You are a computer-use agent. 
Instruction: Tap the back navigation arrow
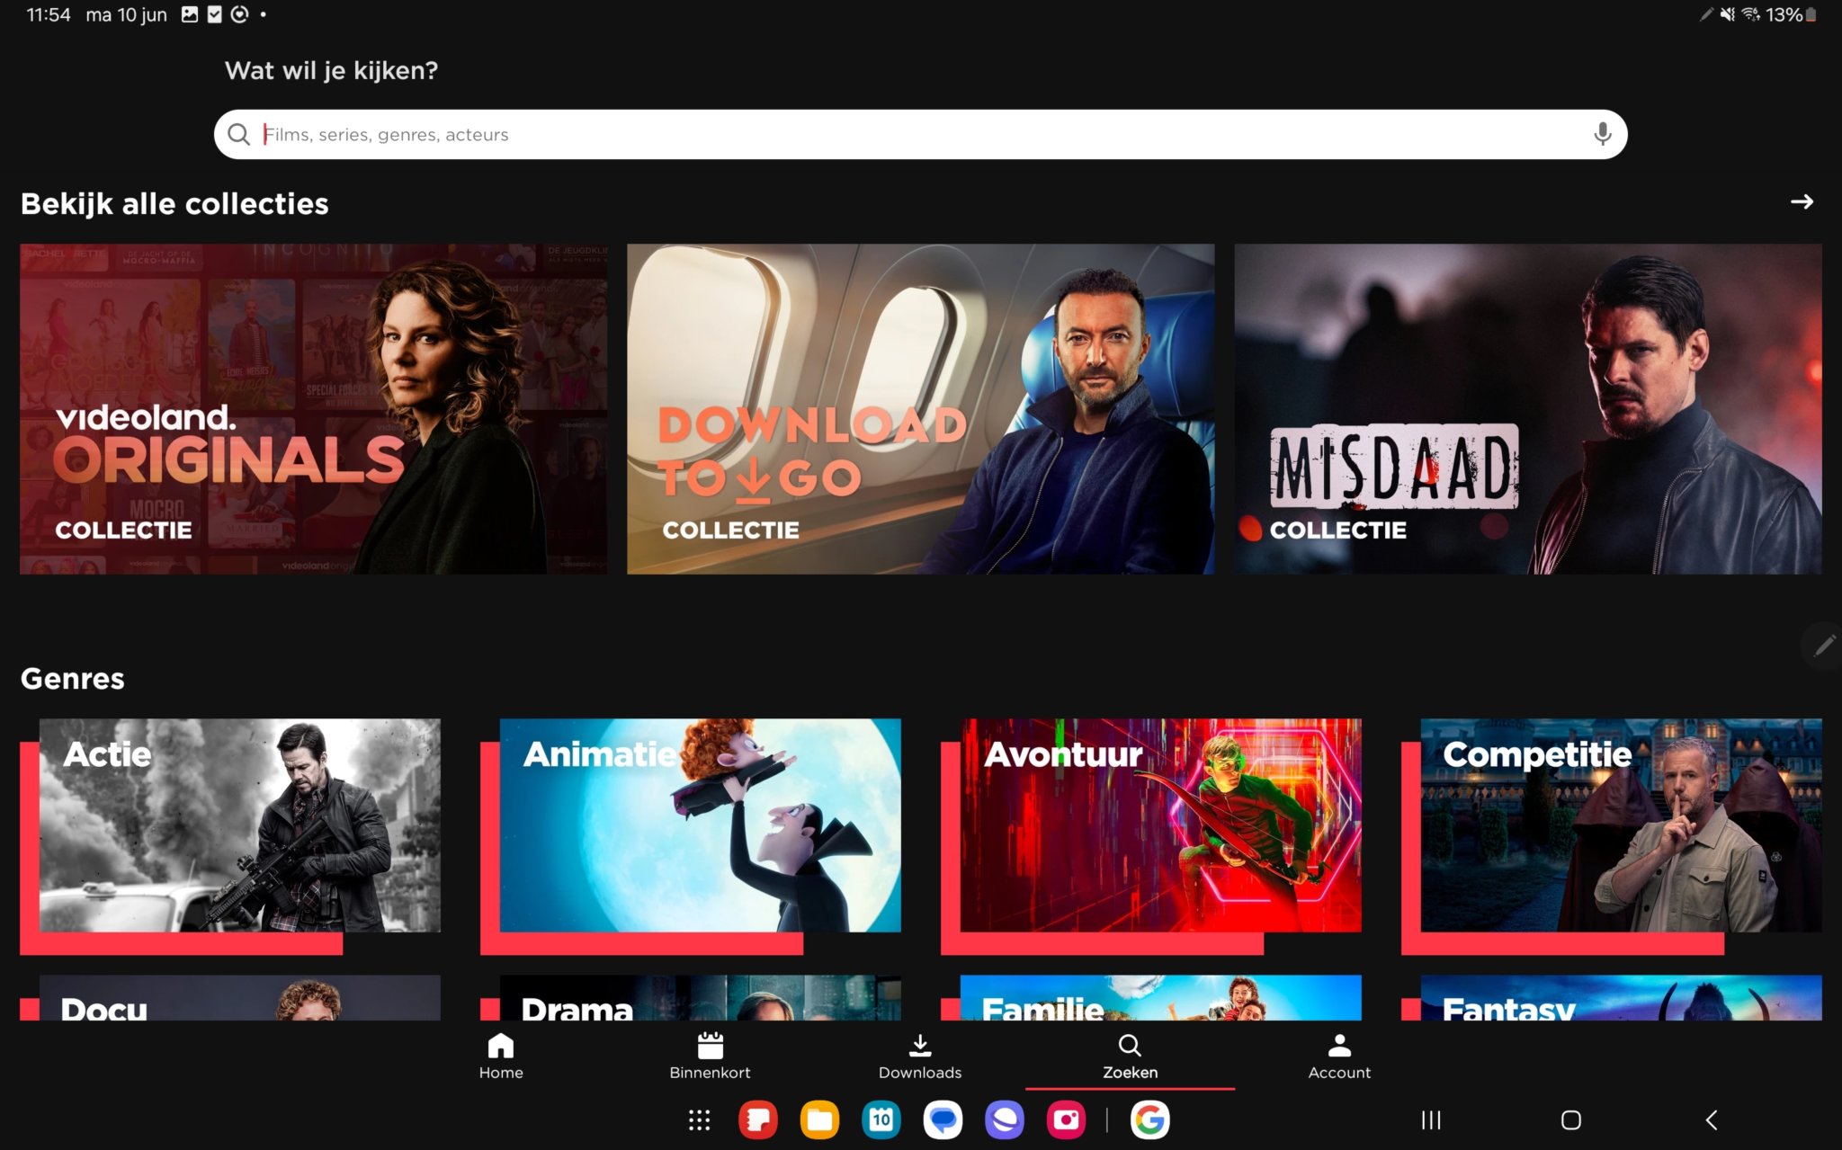[x=1711, y=1120]
